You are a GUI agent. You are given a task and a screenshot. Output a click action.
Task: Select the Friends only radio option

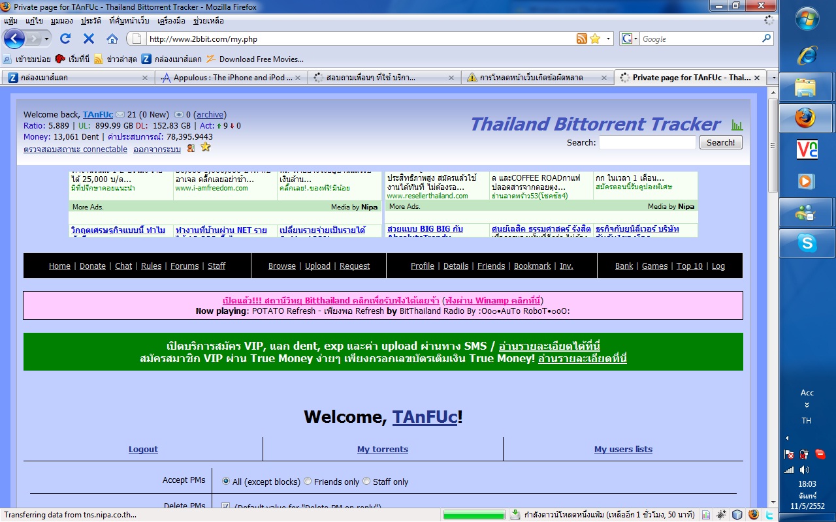click(x=308, y=482)
